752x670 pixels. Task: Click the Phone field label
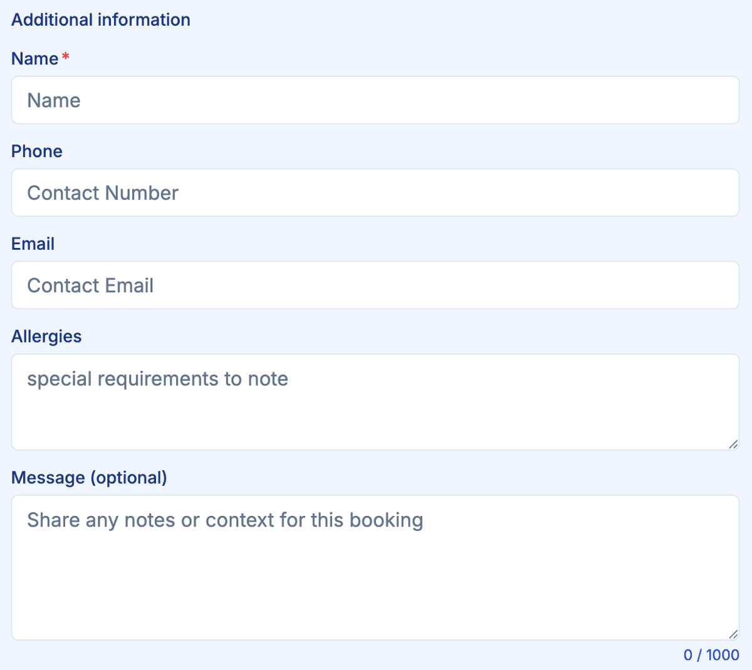click(x=37, y=152)
